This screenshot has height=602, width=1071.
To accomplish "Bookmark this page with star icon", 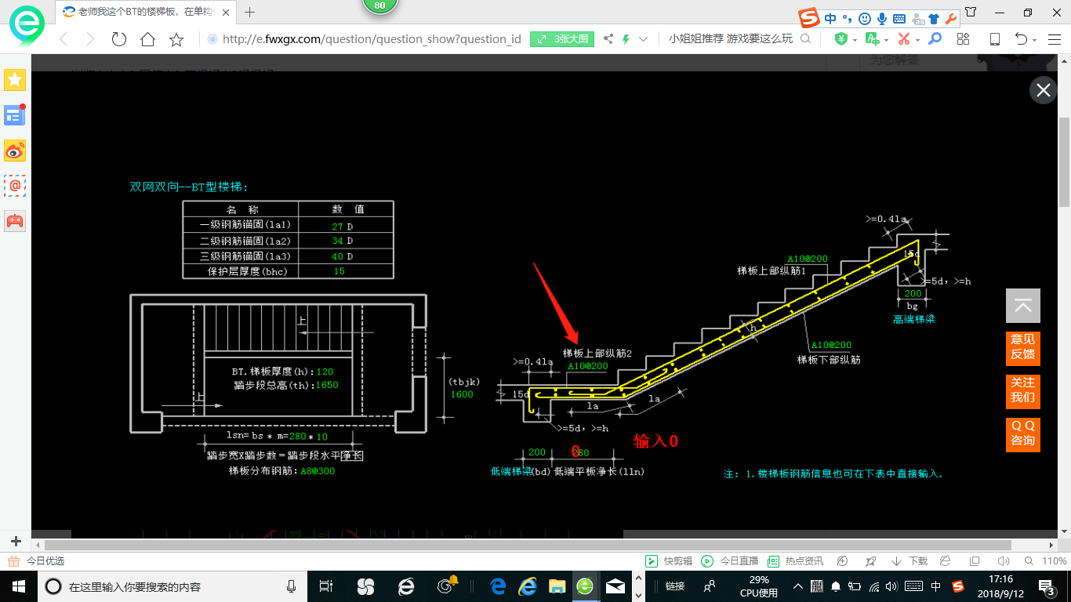I will pos(176,39).
